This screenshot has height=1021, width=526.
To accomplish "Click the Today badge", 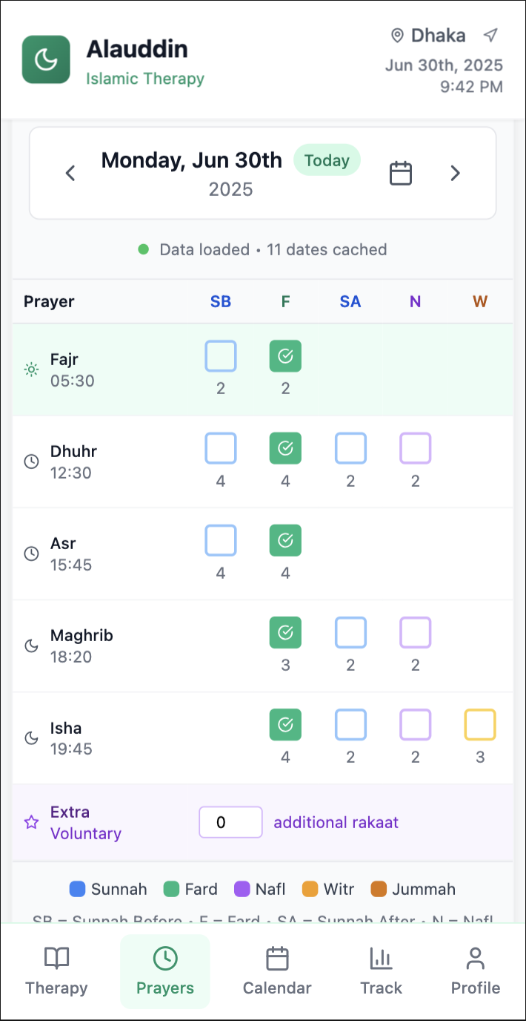I will (327, 160).
